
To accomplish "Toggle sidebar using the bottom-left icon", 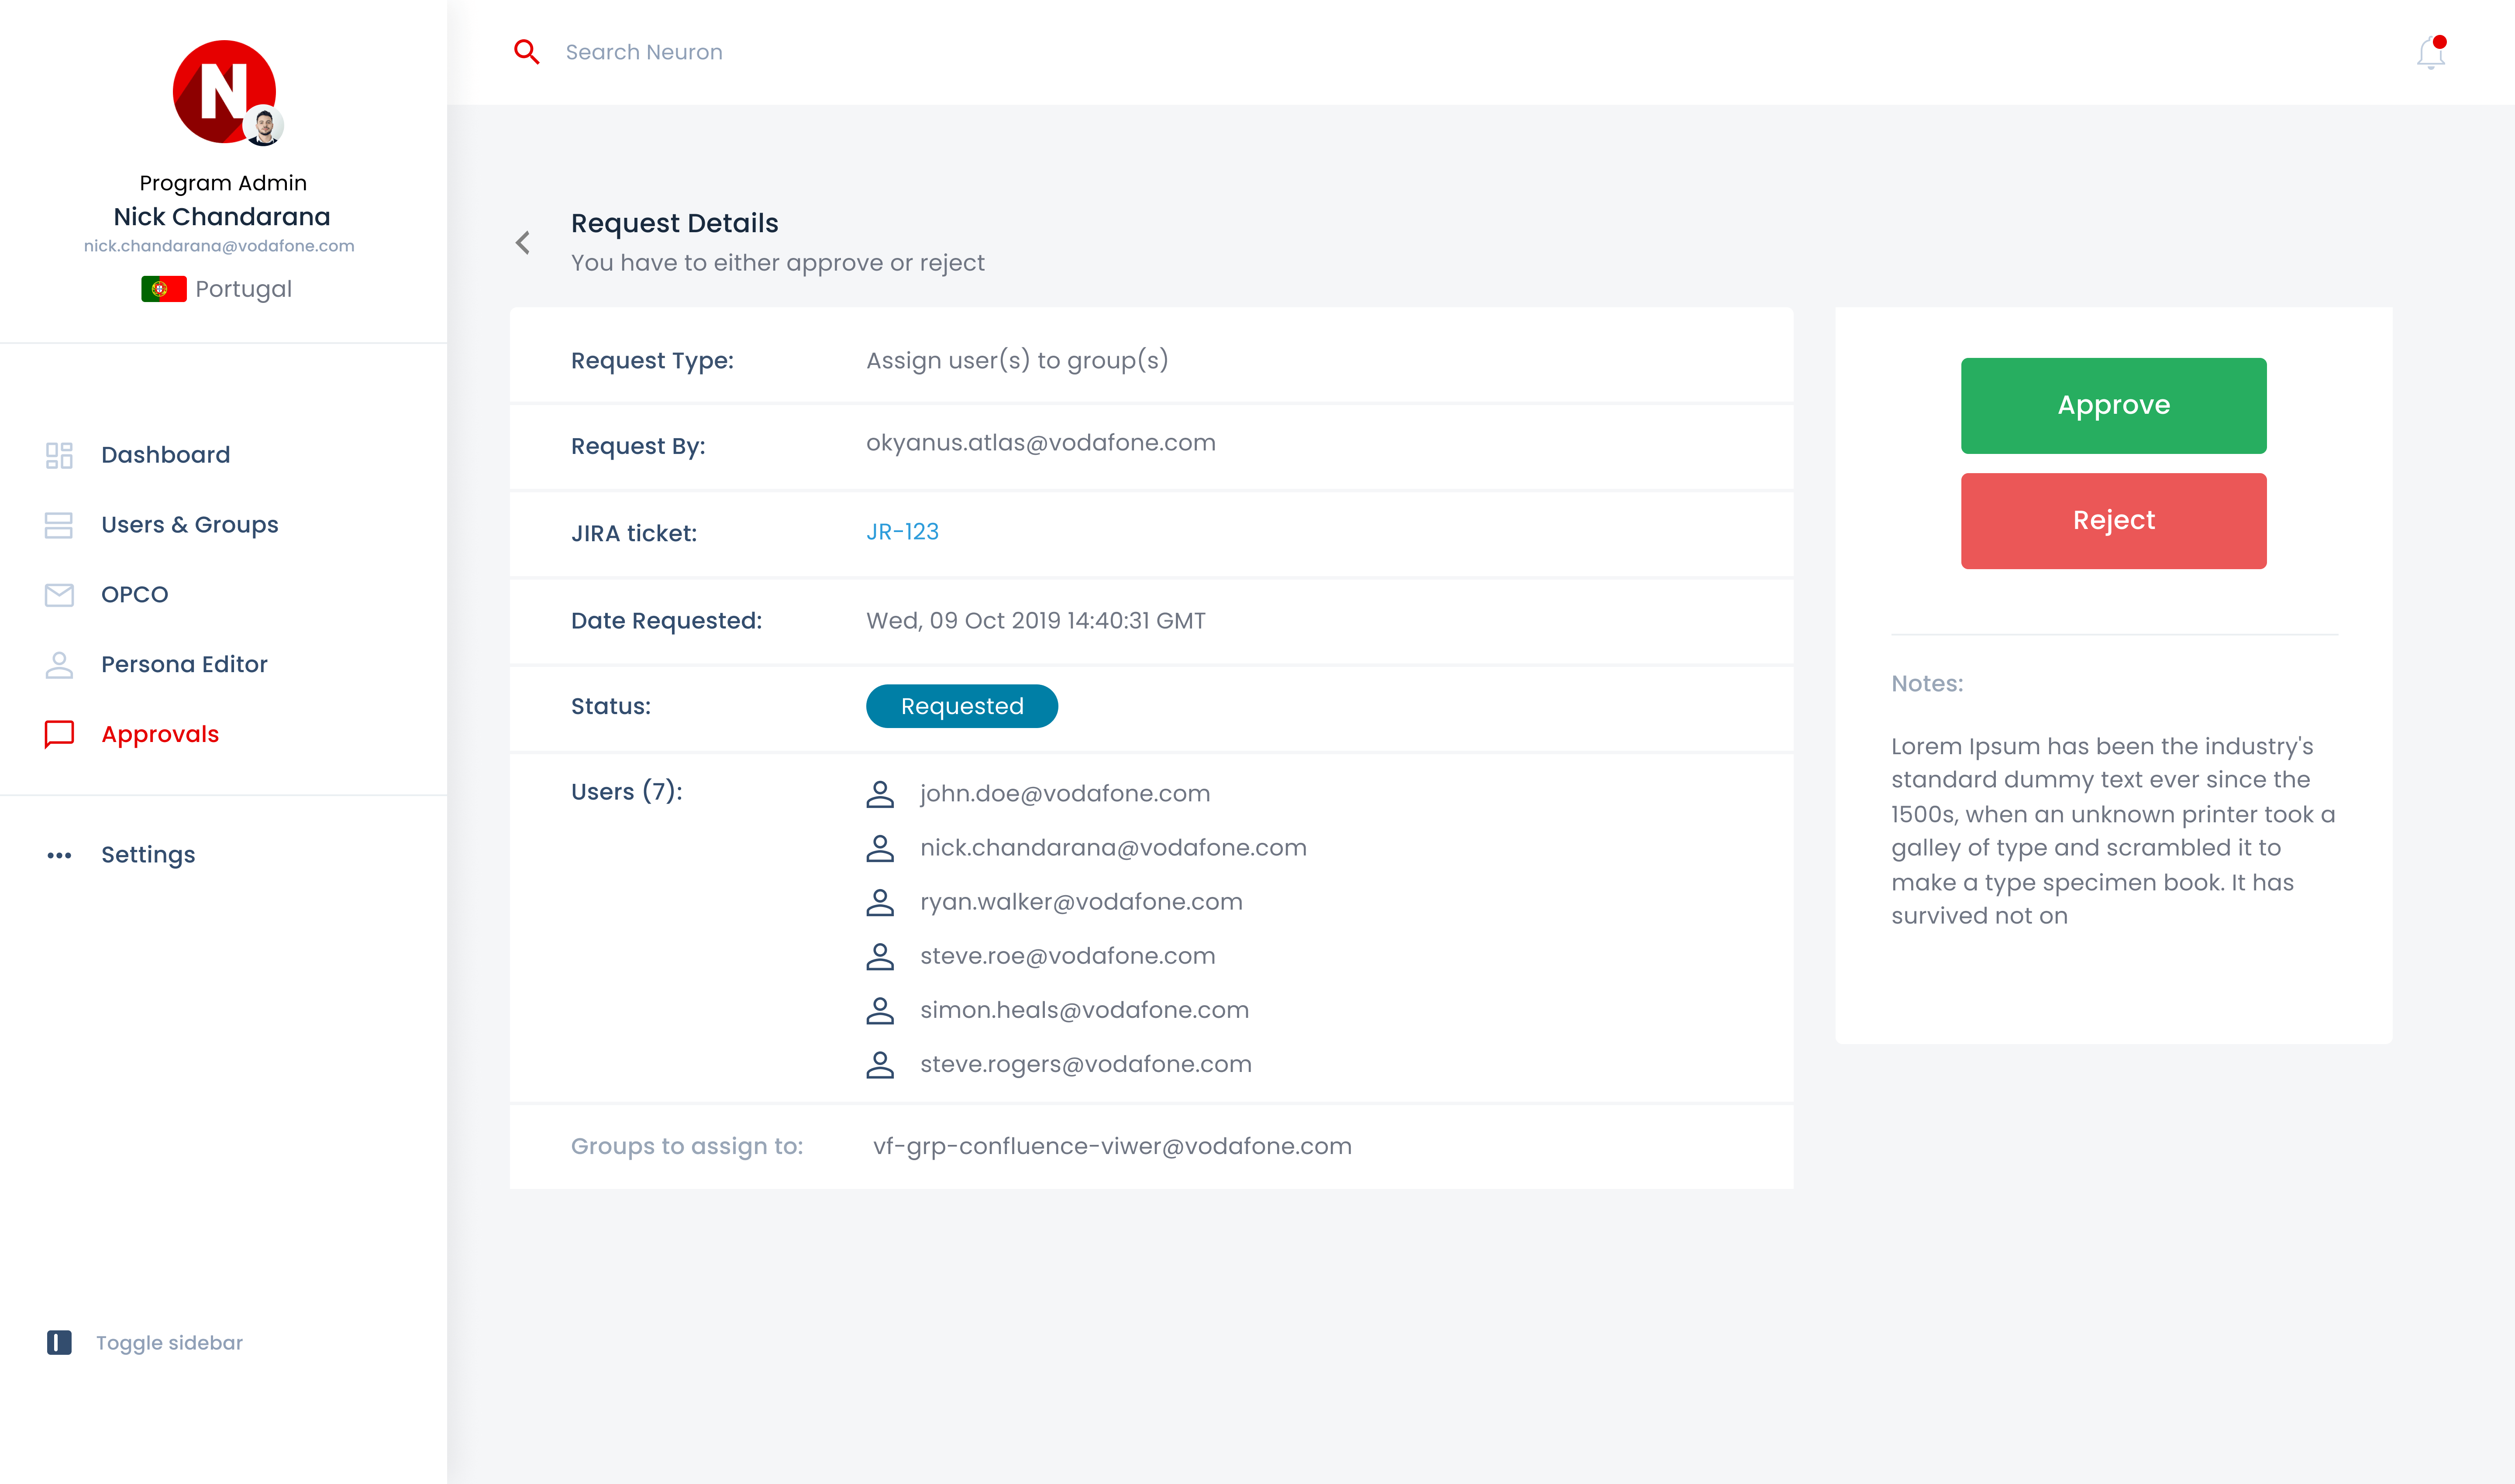I will (59, 1342).
